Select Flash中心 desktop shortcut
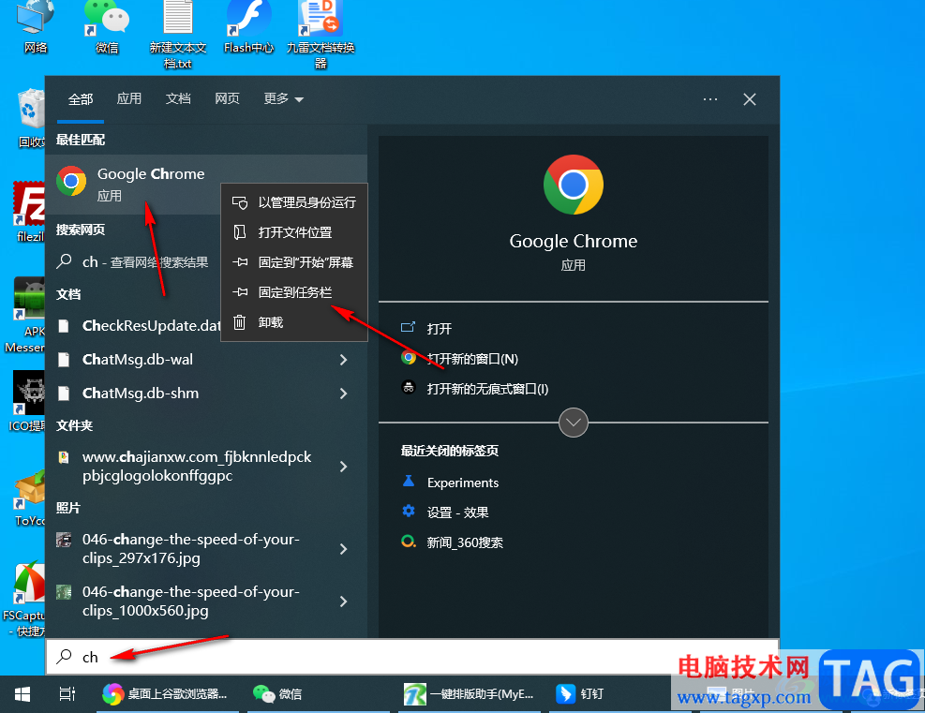Screen dimensions: 925x713 pyautogui.click(x=248, y=26)
